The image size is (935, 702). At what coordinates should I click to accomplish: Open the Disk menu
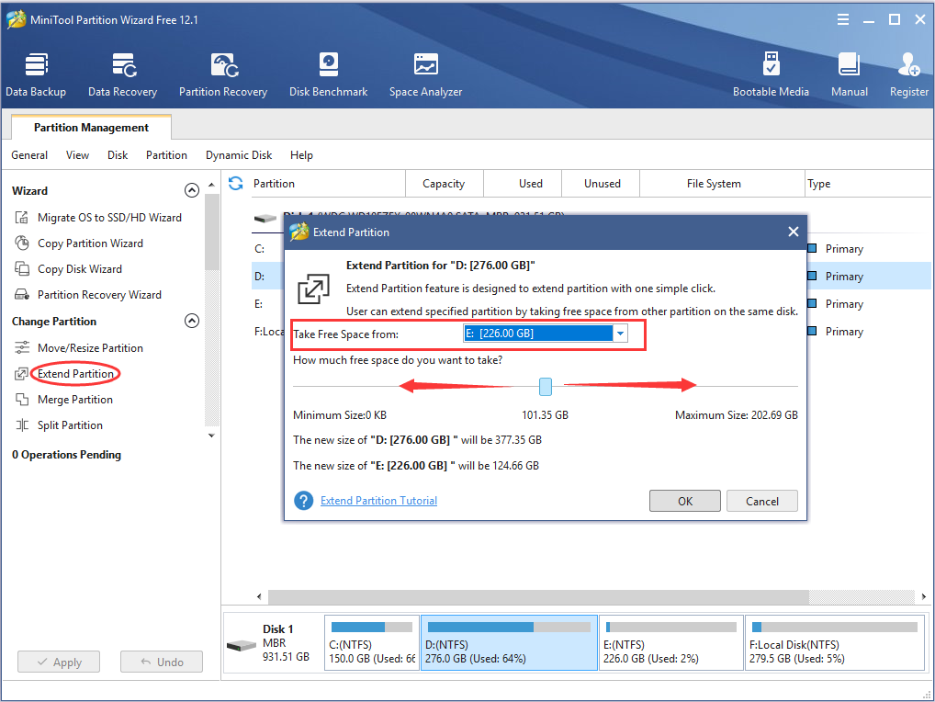pos(118,155)
